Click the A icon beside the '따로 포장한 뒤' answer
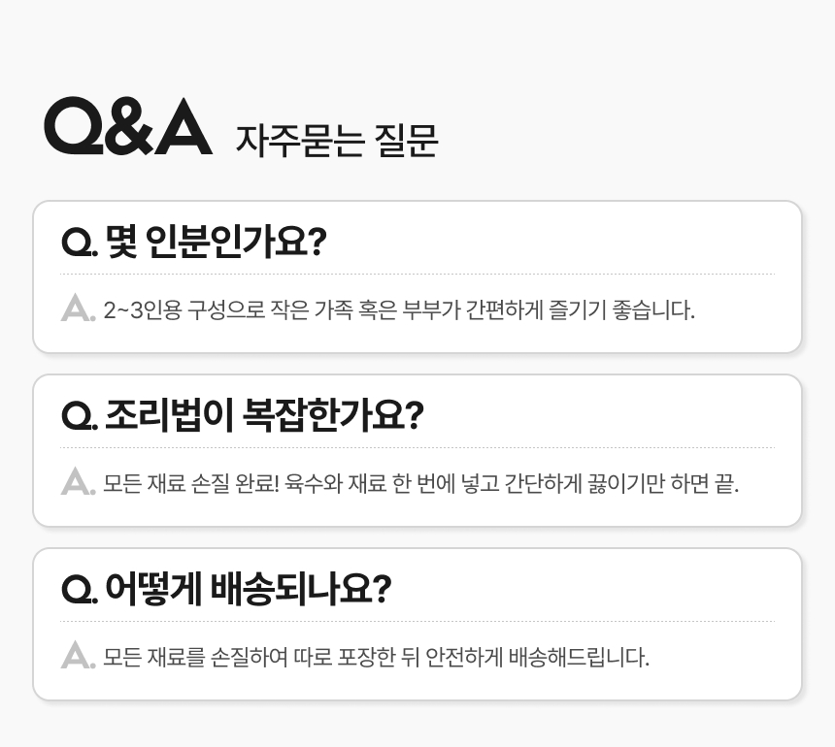The height and width of the screenshot is (747, 835). pyautogui.click(x=77, y=656)
